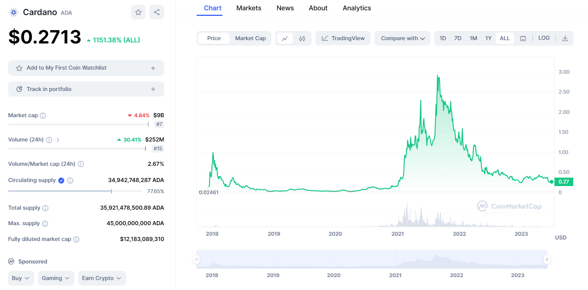Click fully diluted value $12,183,089,310
588x290 pixels.
142,239
